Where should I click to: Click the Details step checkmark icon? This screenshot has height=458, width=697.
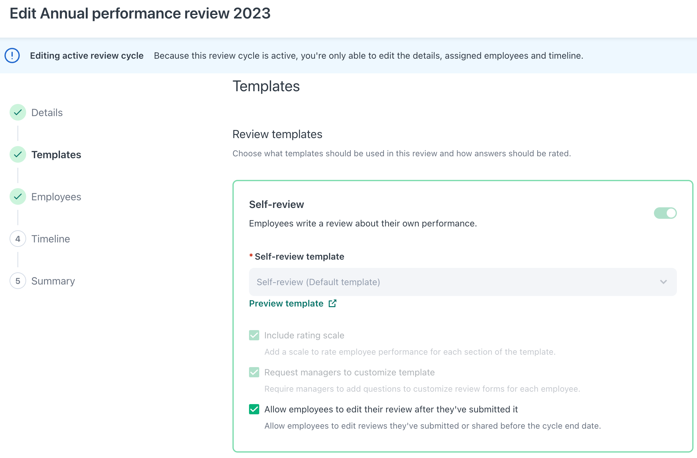pos(18,112)
